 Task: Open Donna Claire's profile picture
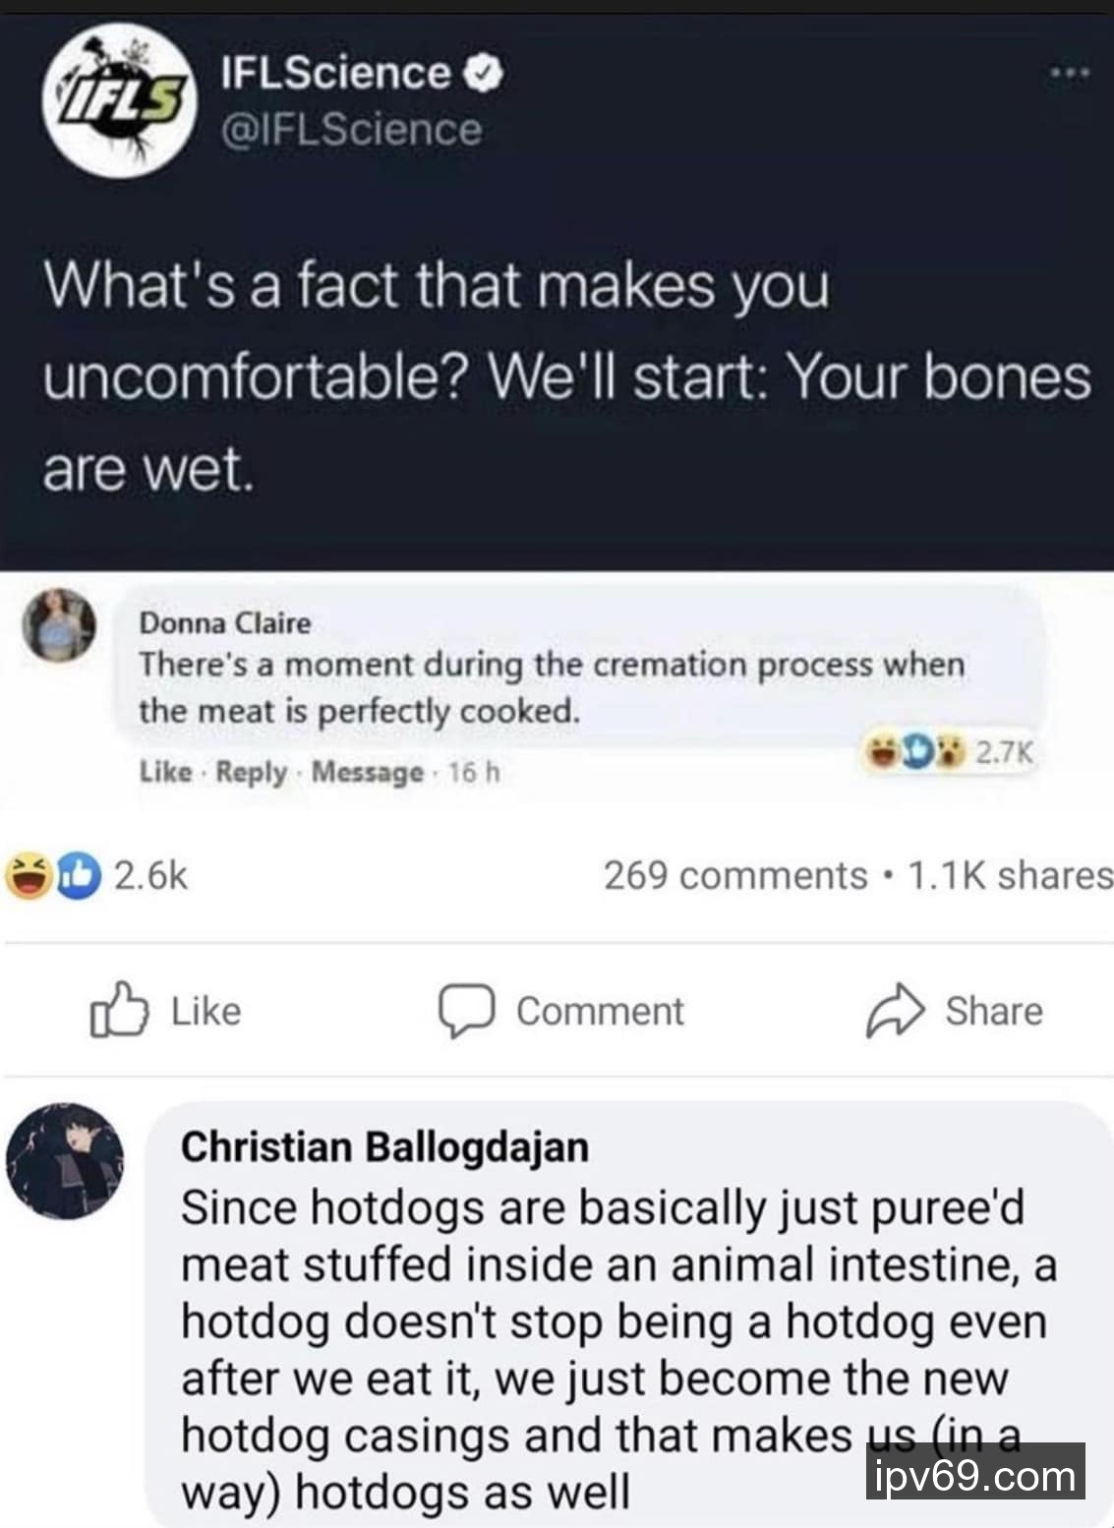pos(59,626)
